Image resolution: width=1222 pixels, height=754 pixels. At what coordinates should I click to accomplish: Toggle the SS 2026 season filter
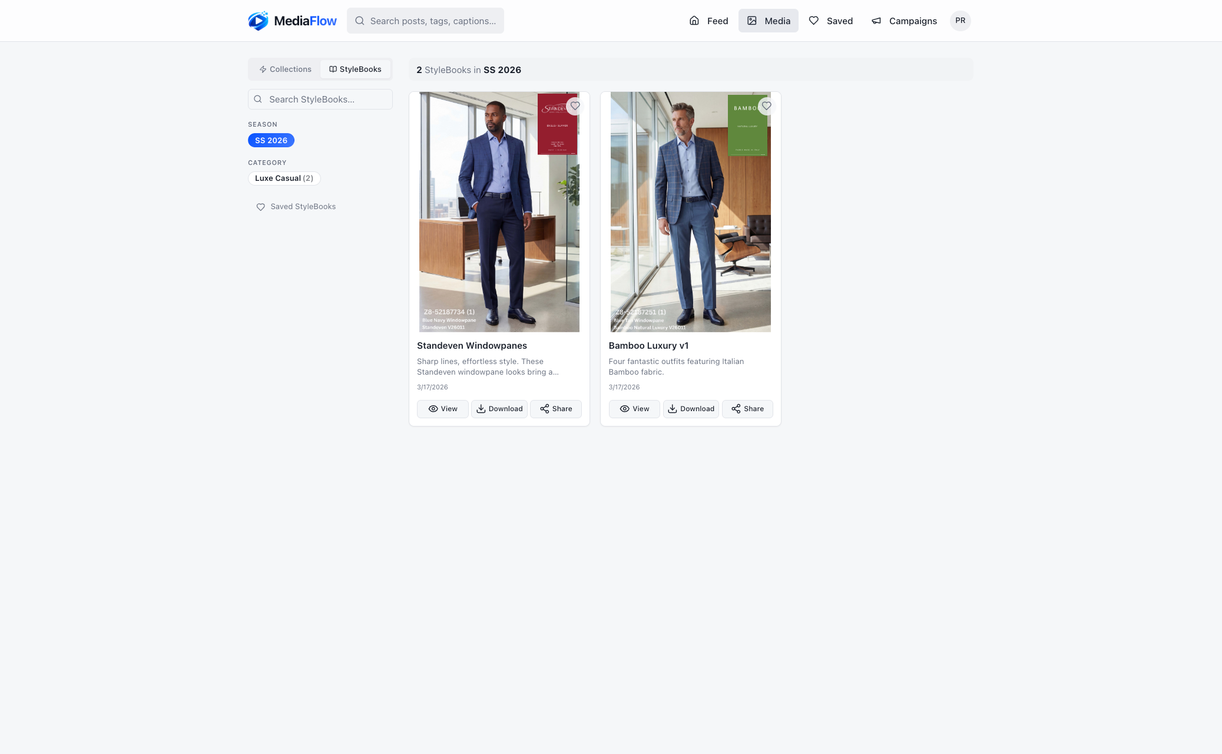[271, 140]
